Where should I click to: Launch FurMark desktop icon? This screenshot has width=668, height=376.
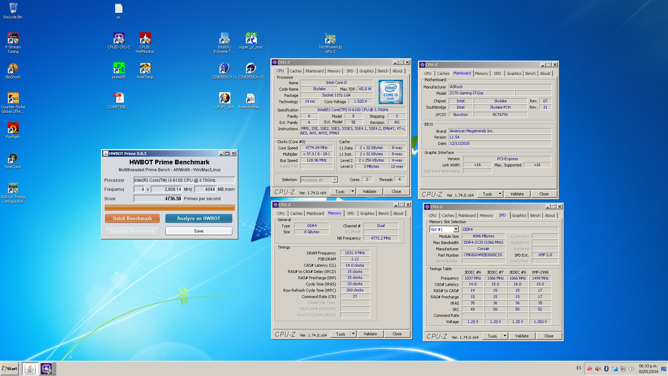13,131
